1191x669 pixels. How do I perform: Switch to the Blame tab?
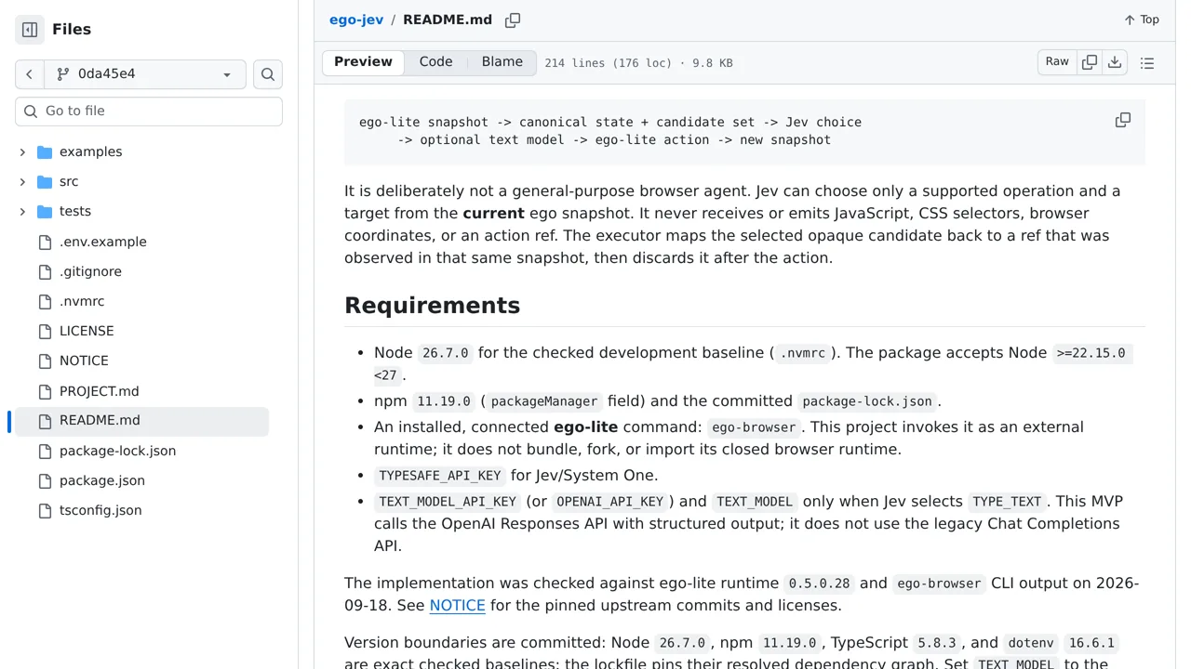(x=502, y=62)
